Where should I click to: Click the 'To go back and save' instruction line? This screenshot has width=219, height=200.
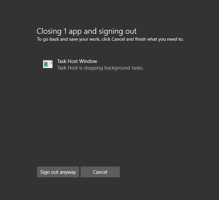click(110, 39)
